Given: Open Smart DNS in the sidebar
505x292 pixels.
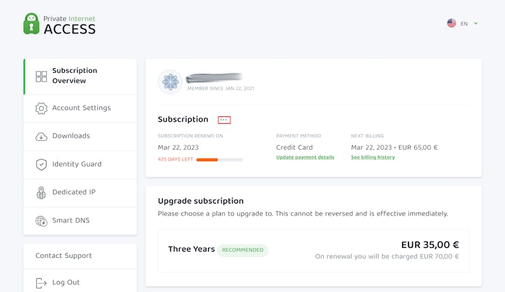Looking at the screenshot, I should click(x=80, y=221).
